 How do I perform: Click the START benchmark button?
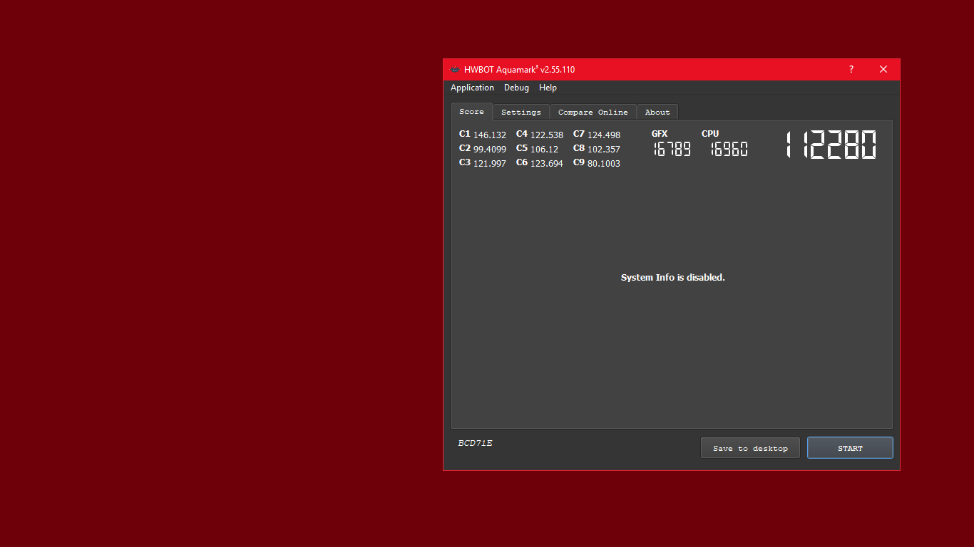click(x=850, y=448)
